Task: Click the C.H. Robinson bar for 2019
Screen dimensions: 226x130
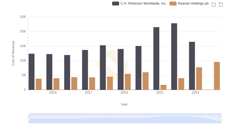Action: point(121,69)
